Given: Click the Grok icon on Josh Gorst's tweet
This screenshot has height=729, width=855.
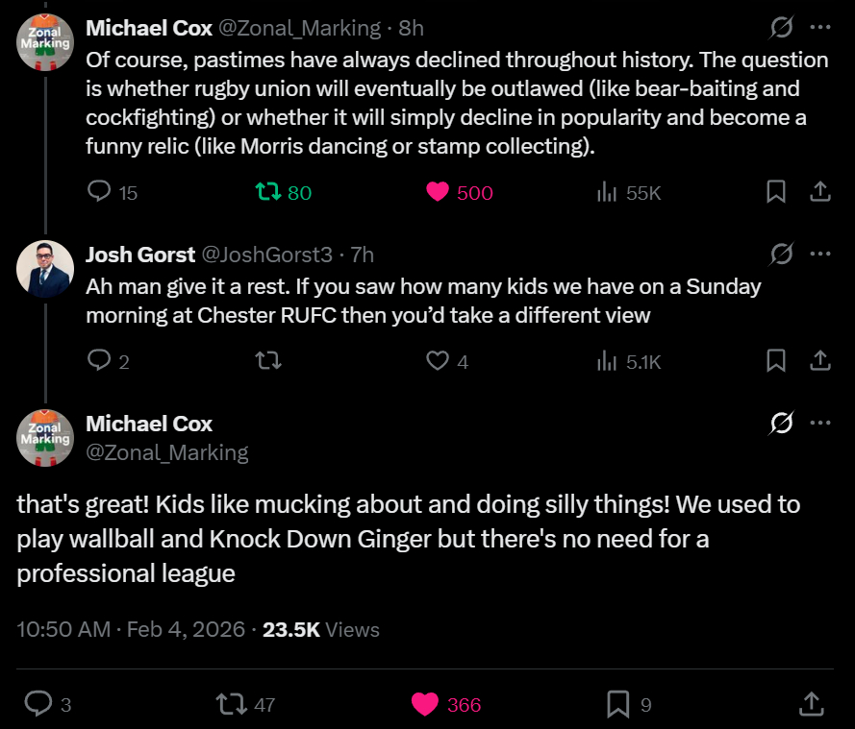Looking at the screenshot, I should point(782,254).
